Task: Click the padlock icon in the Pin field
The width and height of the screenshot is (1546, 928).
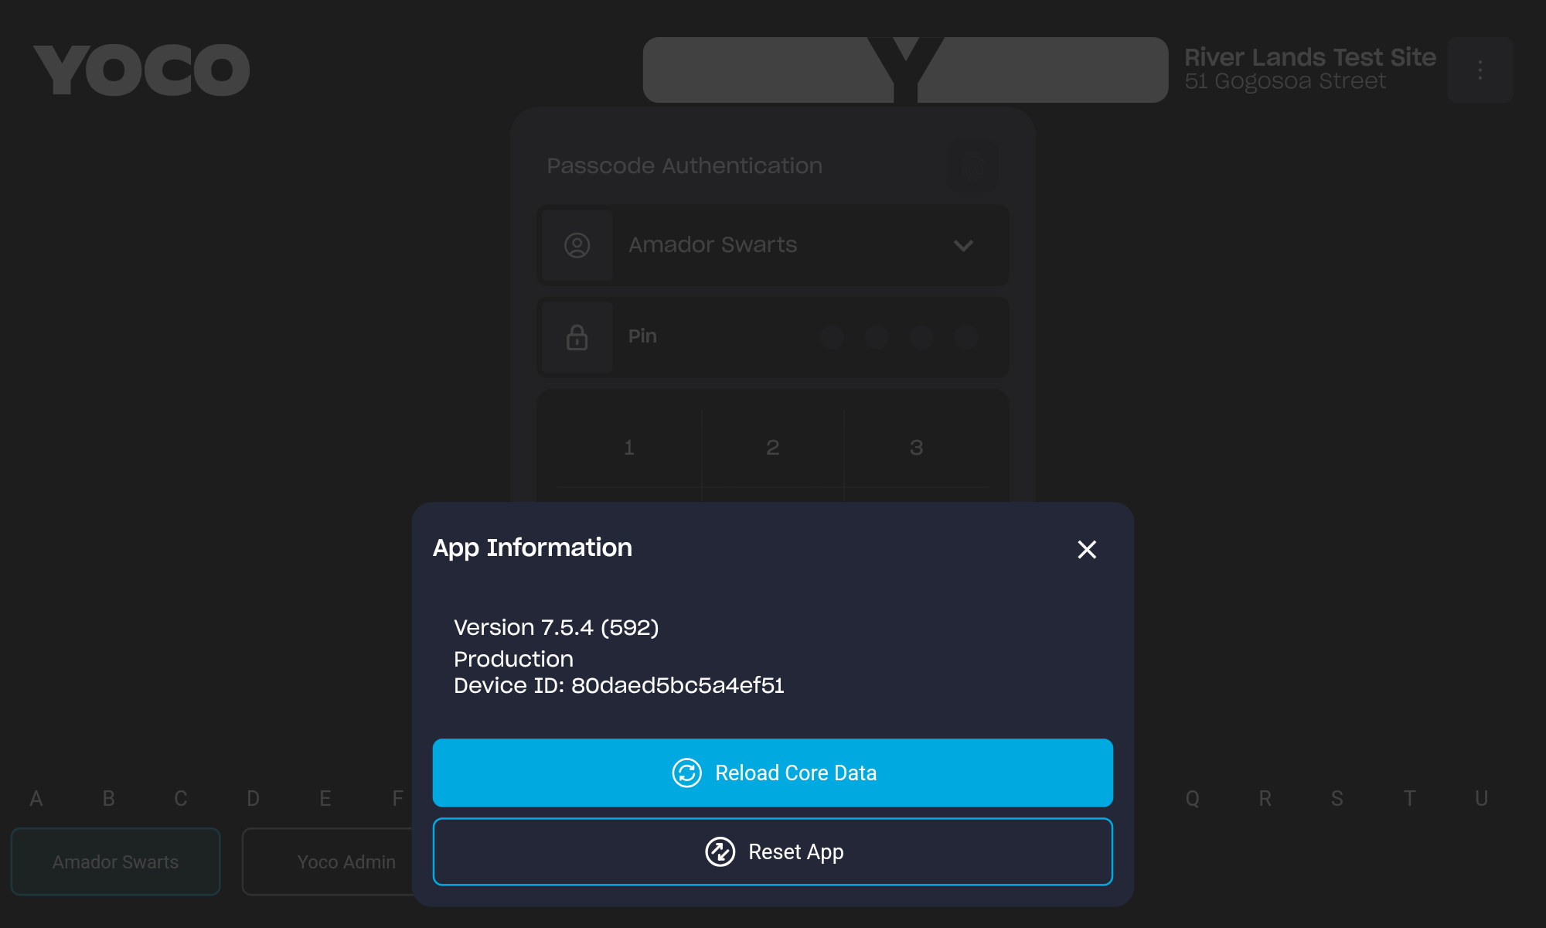Action: [x=577, y=337]
